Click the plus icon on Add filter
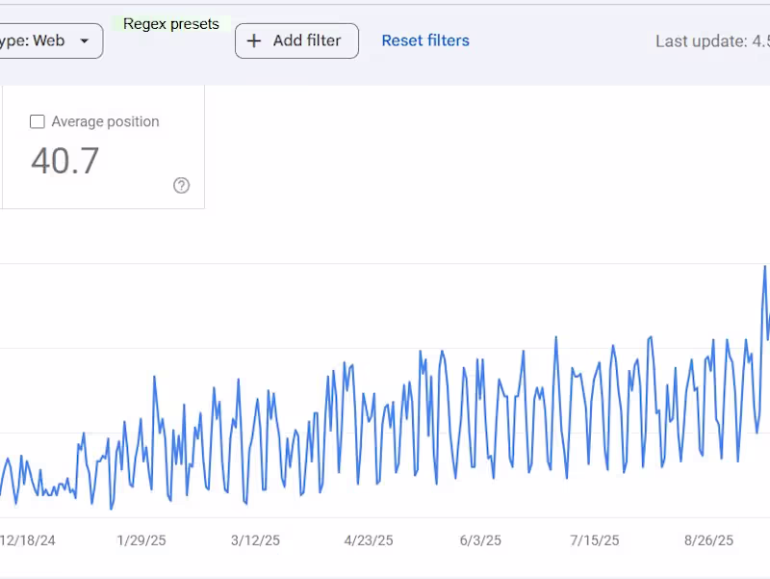The height and width of the screenshot is (579, 770). (254, 40)
